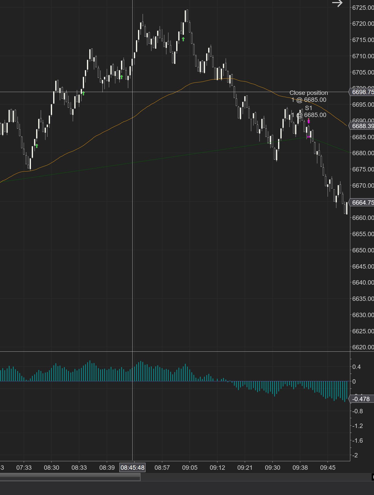Click the 6698.75 crosshair price tag
Image resolution: width=374 pixels, height=495 pixels.
coord(362,92)
